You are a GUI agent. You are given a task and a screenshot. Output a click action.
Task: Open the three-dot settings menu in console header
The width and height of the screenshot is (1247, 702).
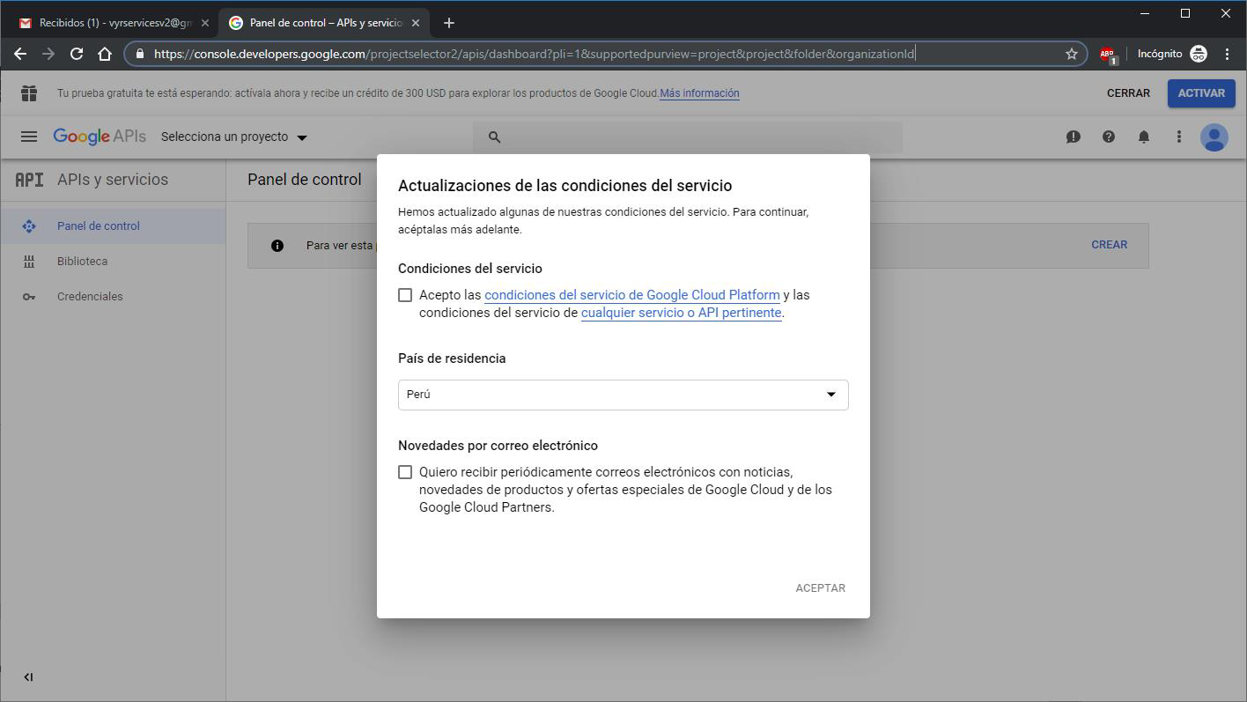(1178, 137)
